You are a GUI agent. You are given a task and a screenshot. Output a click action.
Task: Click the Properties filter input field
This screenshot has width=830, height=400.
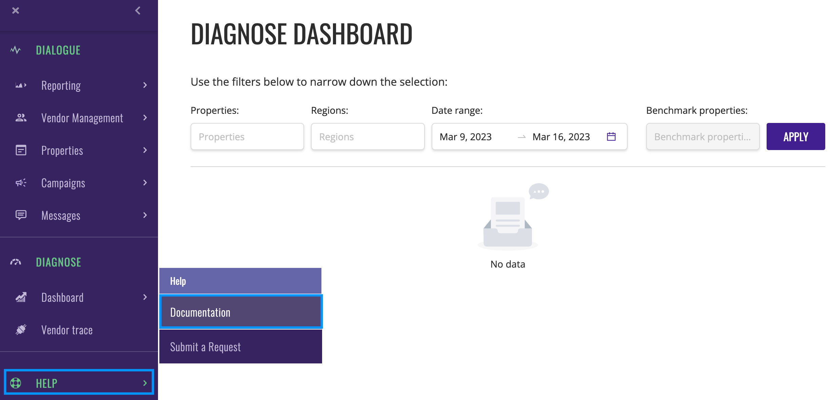coord(247,136)
